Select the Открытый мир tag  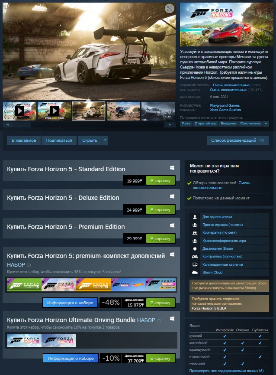(x=205, y=124)
